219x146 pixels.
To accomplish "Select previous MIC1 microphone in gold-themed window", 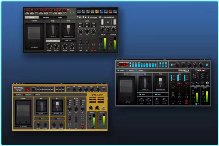I will [38, 106].
